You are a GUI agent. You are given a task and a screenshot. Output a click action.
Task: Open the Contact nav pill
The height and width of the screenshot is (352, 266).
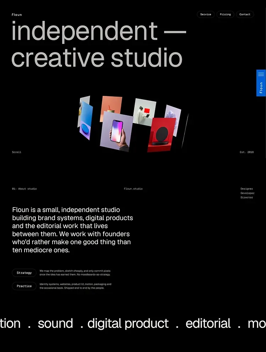pos(245,15)
